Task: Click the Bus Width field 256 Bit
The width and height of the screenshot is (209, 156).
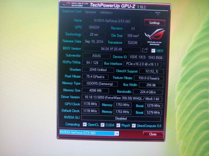Action: pyautogui.click(x=151, y=85)
